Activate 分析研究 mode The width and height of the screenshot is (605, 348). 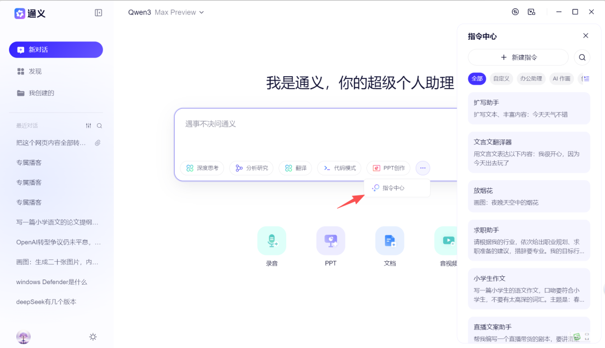tap(251, 168)
